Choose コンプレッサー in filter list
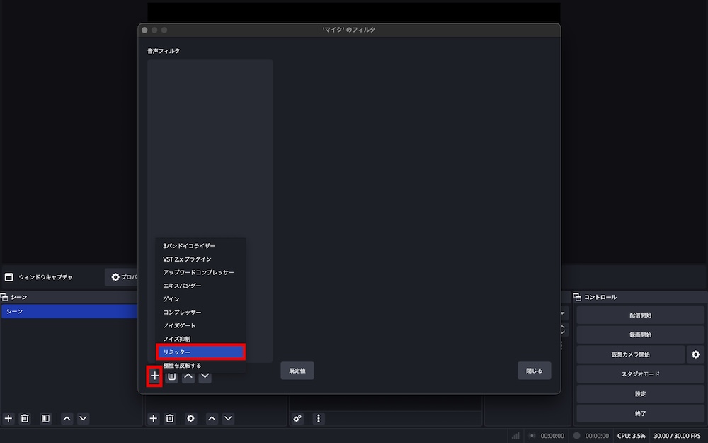The height and width of the screenshot is (443, 708). point(201,313)
